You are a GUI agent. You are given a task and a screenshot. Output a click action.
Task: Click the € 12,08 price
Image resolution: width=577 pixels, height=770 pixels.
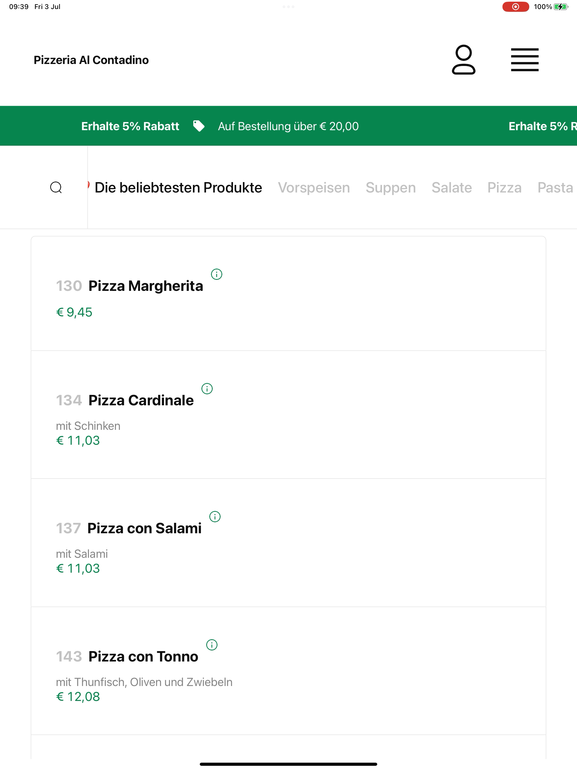pos(78,696)
